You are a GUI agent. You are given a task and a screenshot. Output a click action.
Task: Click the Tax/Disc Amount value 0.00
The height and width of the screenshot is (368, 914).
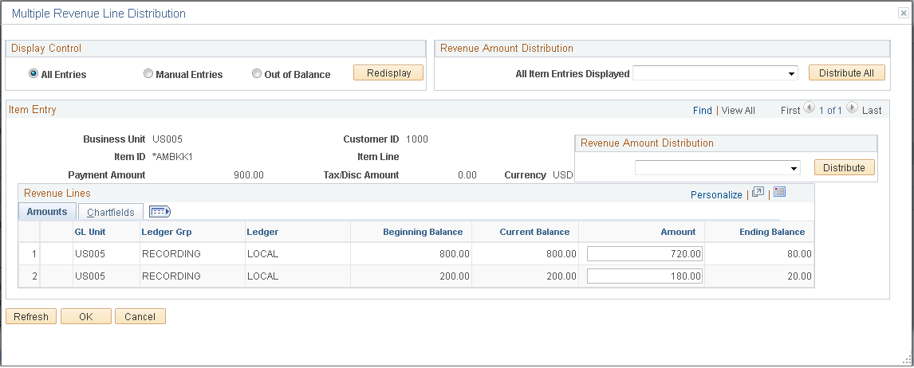(x=467, y=174)
